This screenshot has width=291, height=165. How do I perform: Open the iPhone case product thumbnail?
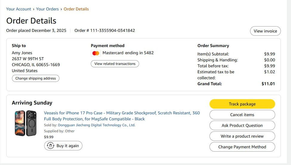coord(26,123)
